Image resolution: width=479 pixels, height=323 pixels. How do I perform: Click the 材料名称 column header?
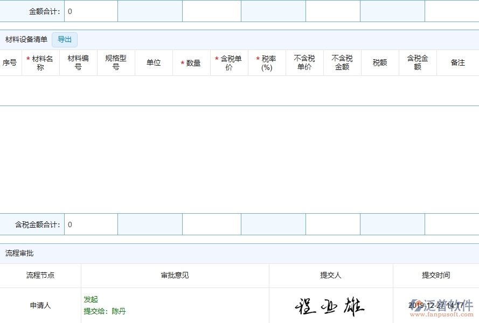click(40, 62)
